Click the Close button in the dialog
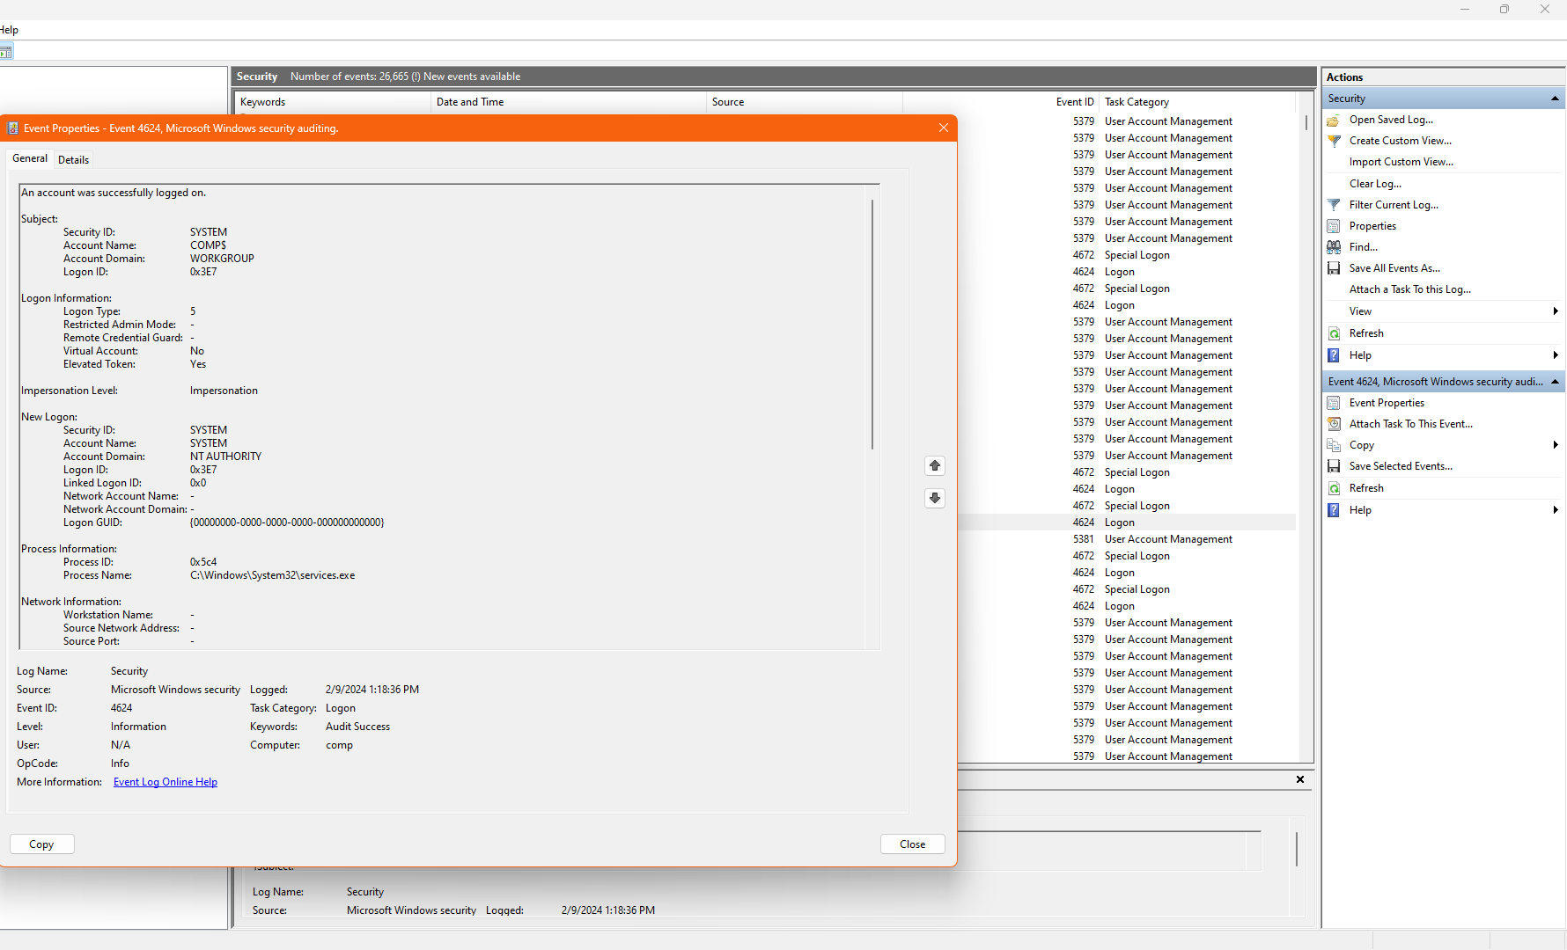 coord(912,844)
